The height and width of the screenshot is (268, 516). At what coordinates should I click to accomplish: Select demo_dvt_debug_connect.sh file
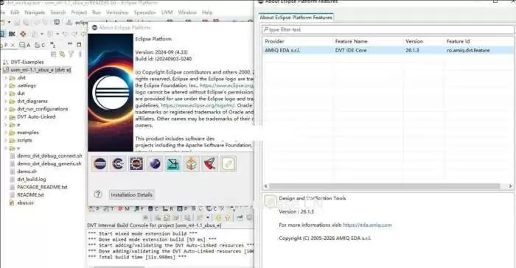pos(49,156)
